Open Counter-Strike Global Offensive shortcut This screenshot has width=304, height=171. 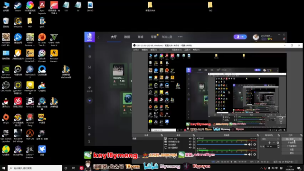30,56
